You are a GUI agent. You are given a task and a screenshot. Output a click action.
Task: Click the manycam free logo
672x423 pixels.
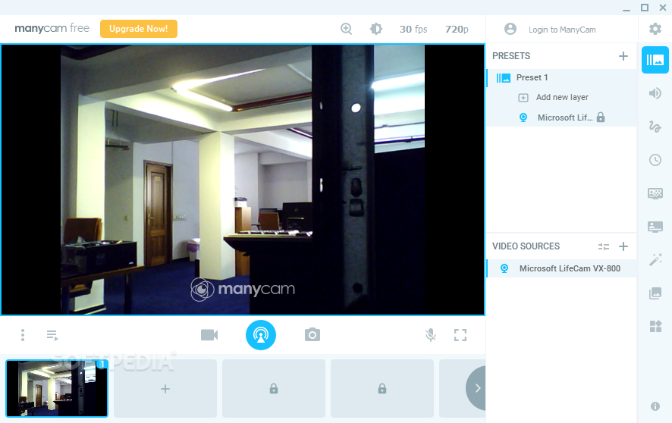coord(52,29)
